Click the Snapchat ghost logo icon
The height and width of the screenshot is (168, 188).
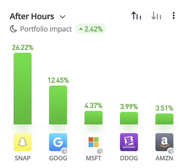point(23,142)
